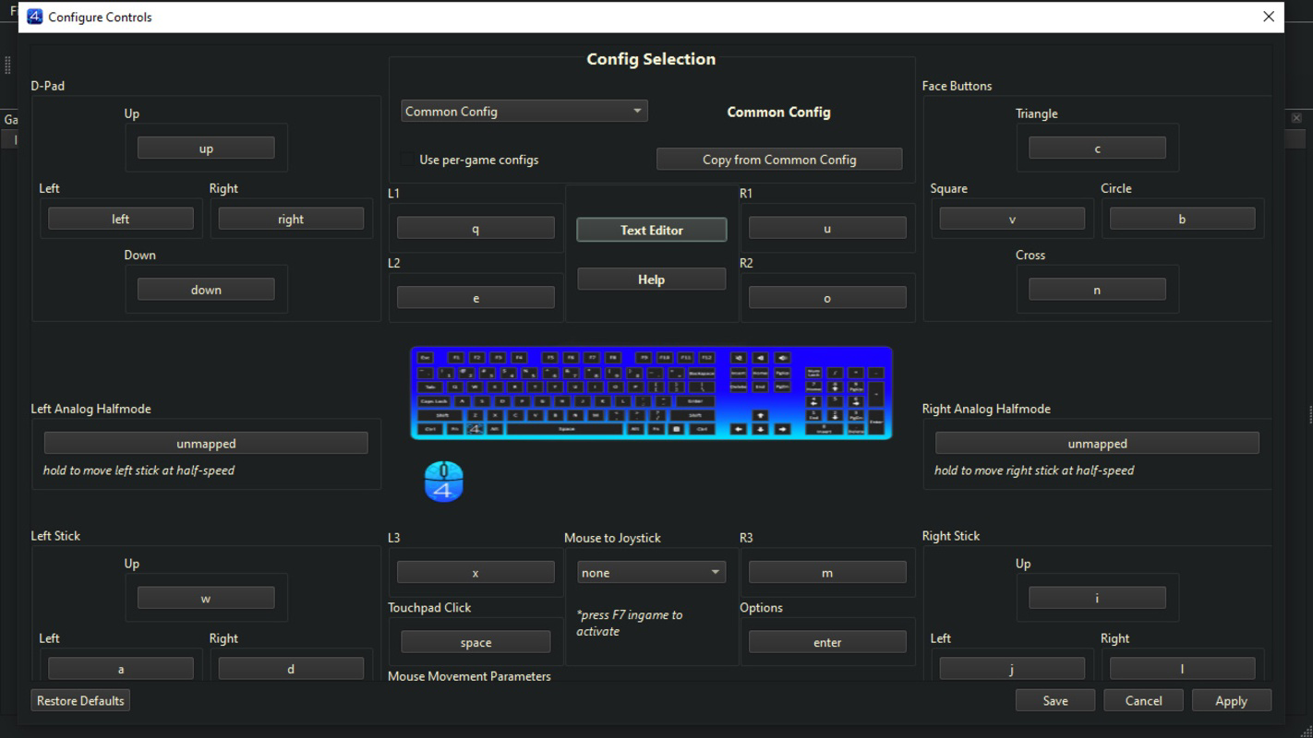Edit the L1 binding set to q
1313x738 pixels.
pyautogui.click(x=476, y=229)
